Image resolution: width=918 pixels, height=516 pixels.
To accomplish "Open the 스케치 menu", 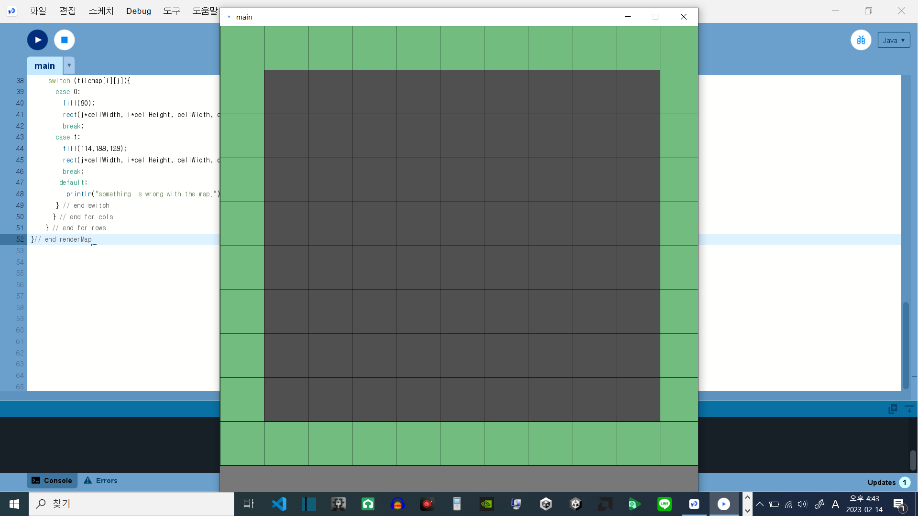I will [101, 11].
